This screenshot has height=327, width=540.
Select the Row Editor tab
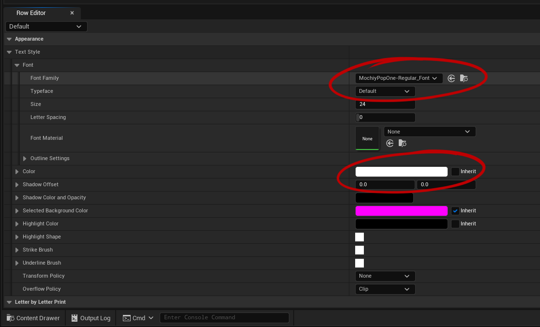pyautogui.click(x=31, y=13)
